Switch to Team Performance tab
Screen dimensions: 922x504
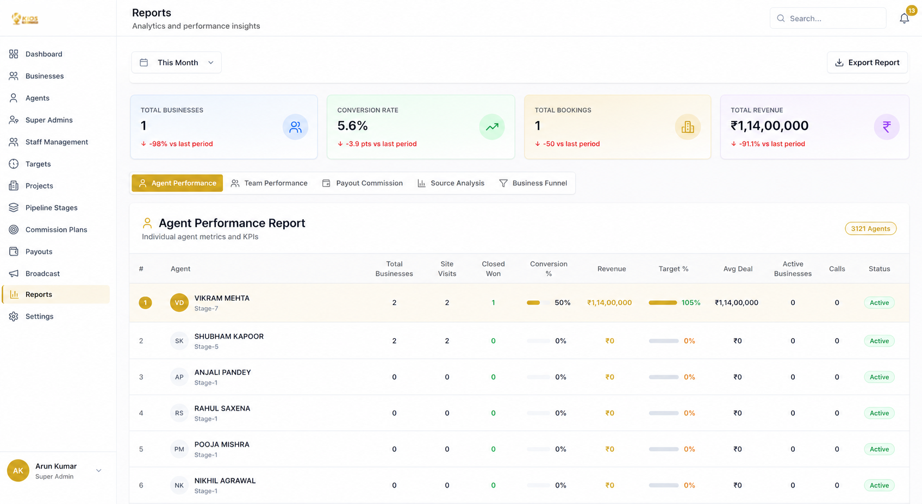click(x=269, y=183)
